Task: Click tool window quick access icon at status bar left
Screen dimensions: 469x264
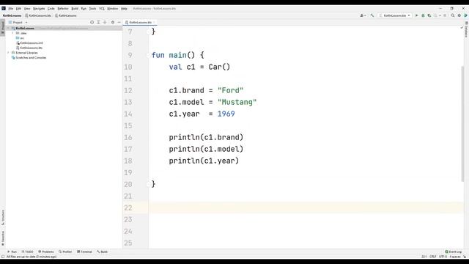Action: 3,257
